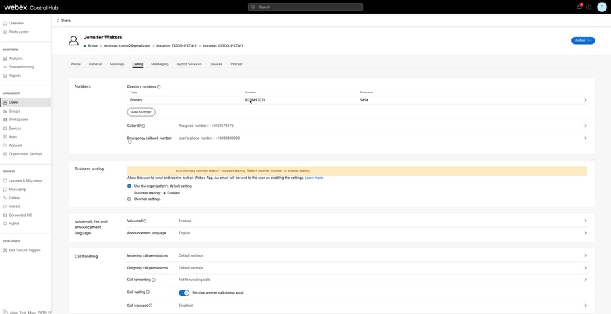Open user avatar T menu

602,7
